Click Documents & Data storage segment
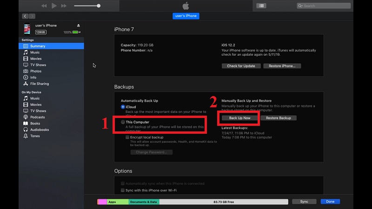 [144, 202]
